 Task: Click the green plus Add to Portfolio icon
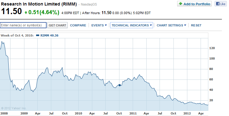[181, 4]
